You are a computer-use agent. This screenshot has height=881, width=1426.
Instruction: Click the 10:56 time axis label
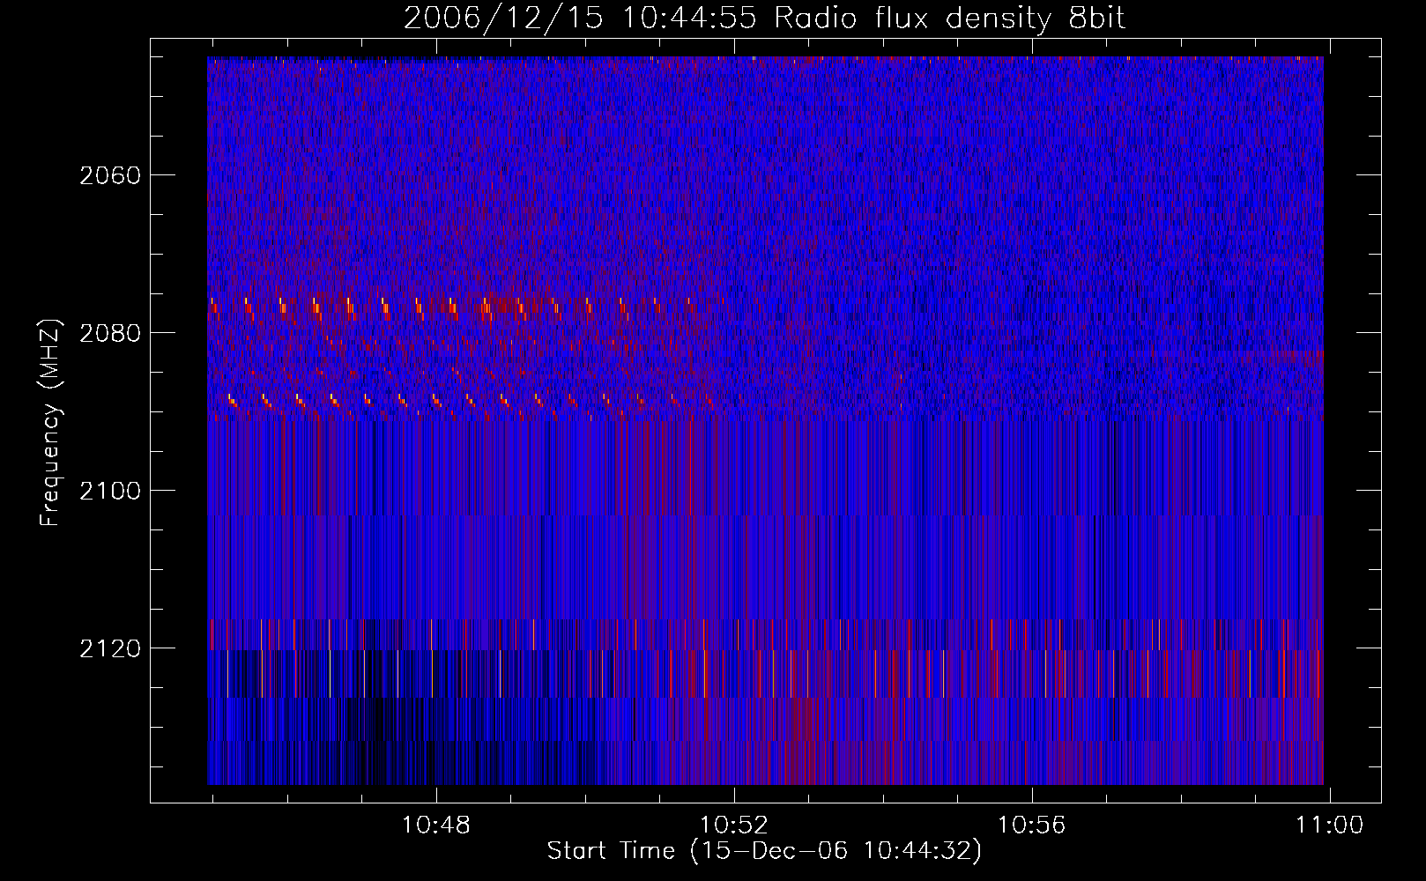coord(1031,825)
